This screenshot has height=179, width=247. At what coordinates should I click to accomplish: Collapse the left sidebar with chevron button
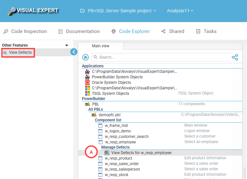74,52
